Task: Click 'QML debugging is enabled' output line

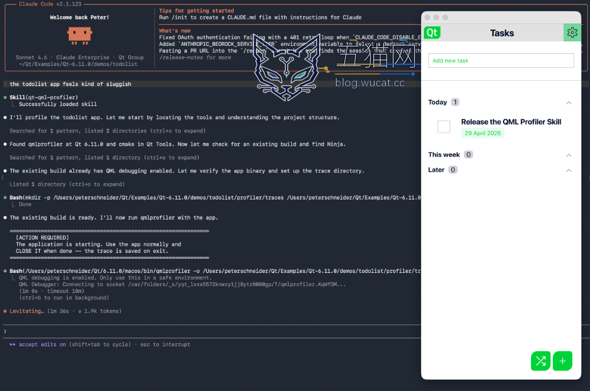Action: (x=115, y=277)
